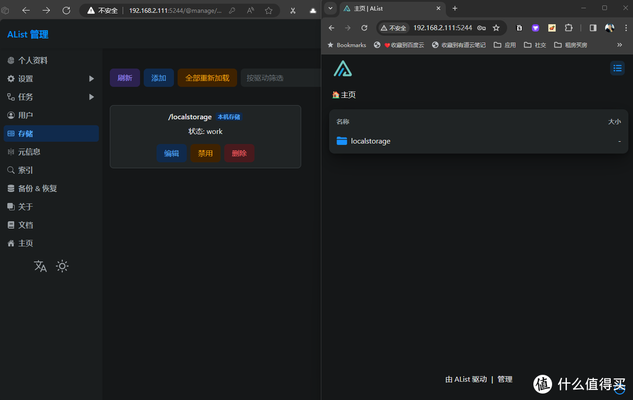
Task: Click 不安全 site security badge in right browser
Action: tap(394, 28)
